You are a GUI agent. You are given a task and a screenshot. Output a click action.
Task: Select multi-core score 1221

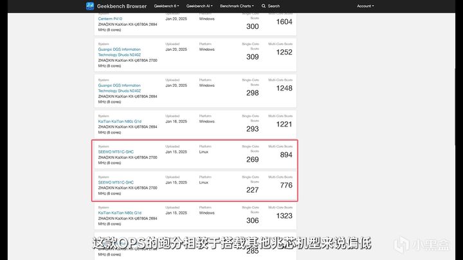pos(284,125)
